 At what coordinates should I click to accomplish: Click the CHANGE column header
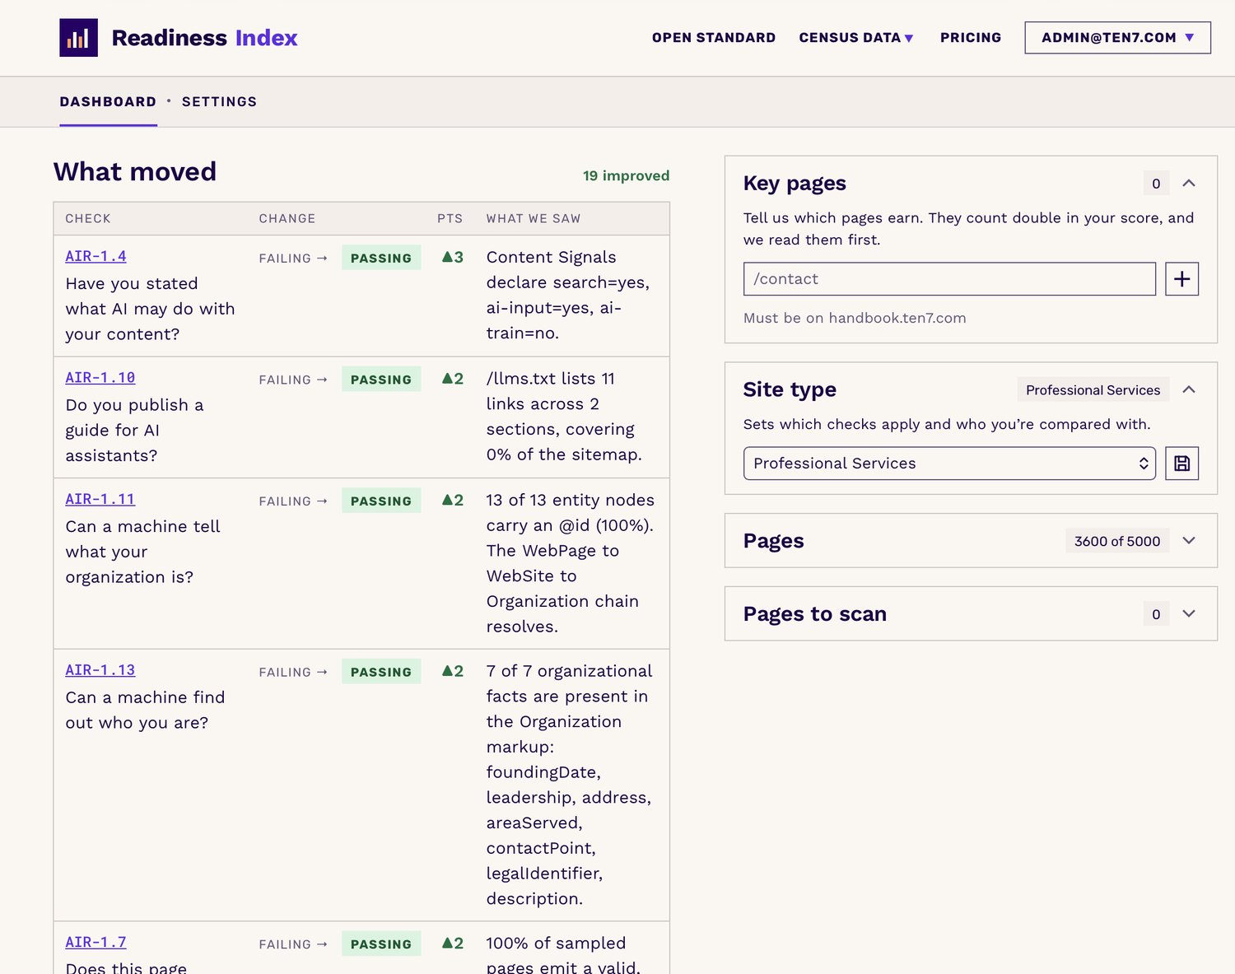pos(287,218)
